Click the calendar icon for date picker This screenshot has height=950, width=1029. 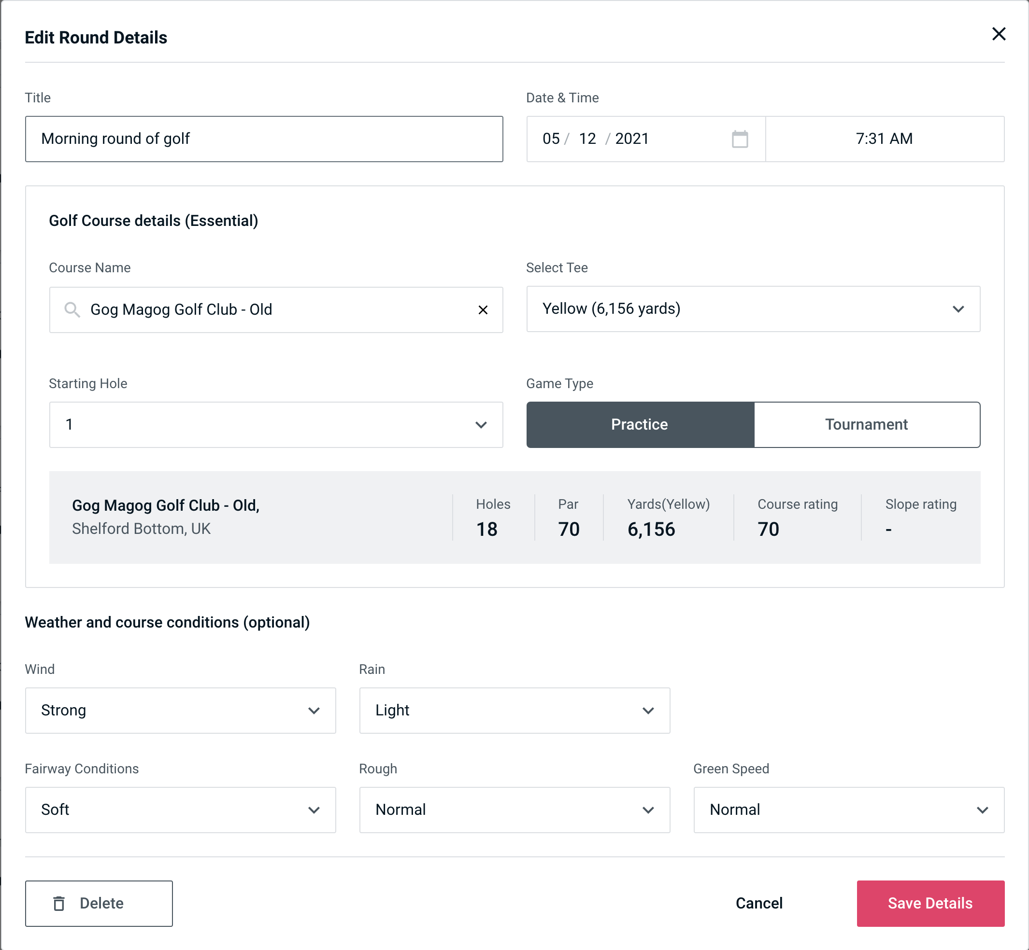(x=741, y=139)
